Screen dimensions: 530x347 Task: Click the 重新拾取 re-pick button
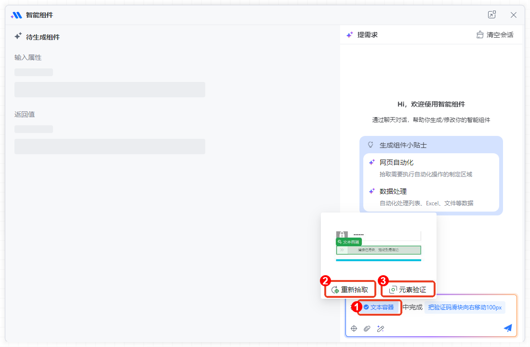[x=350, y=290]
